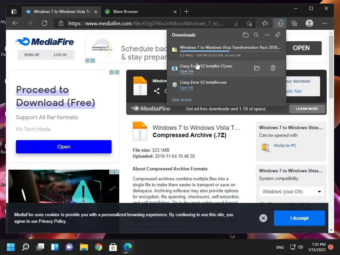Screen dimensions: 340x255
Task: Show Crazy Error V2 Installer (1).exe in folder
Action: (257, 68)
